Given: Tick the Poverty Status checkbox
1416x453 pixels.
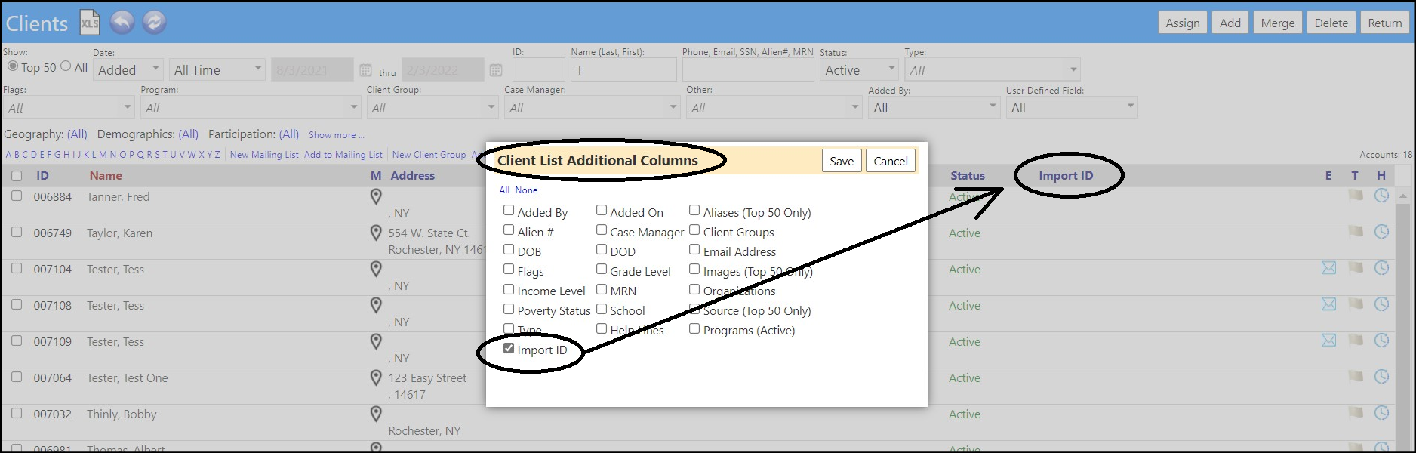Looking at the screenshot, I should point(509,309).
